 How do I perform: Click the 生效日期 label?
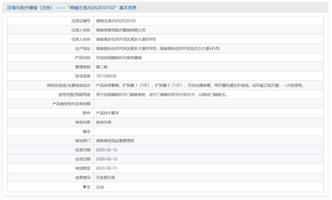pos(83,159)
